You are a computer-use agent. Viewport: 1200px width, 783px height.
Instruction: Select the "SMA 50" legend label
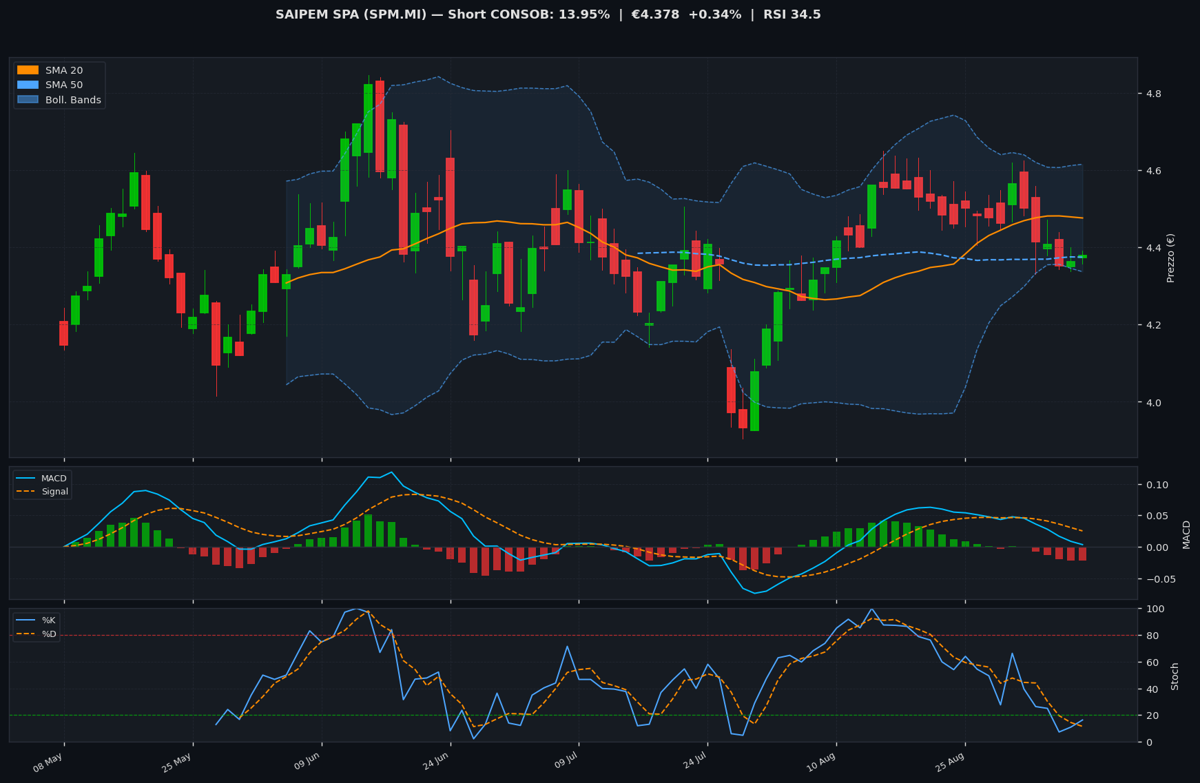click(x=64, y=85)
